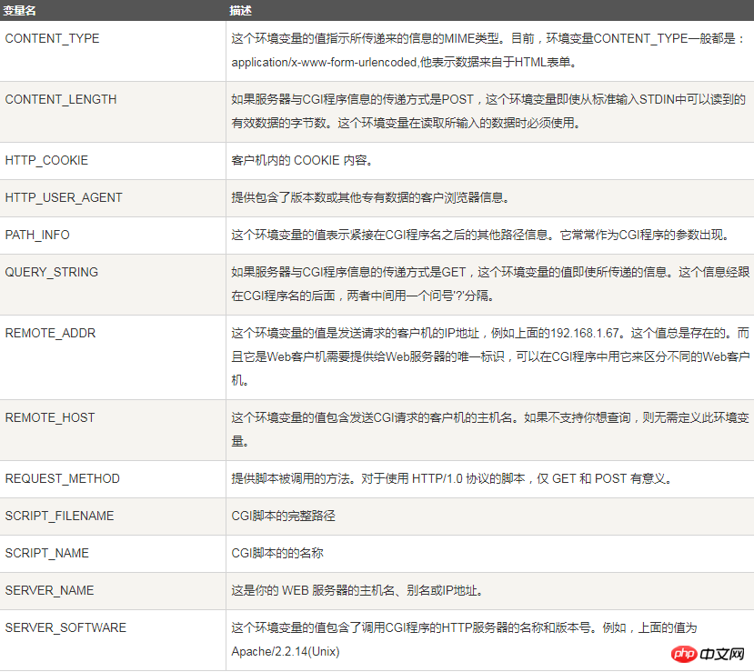Select the SCRIPT_NAME variable name cell
754x672 pixels.
pos(113,553)
